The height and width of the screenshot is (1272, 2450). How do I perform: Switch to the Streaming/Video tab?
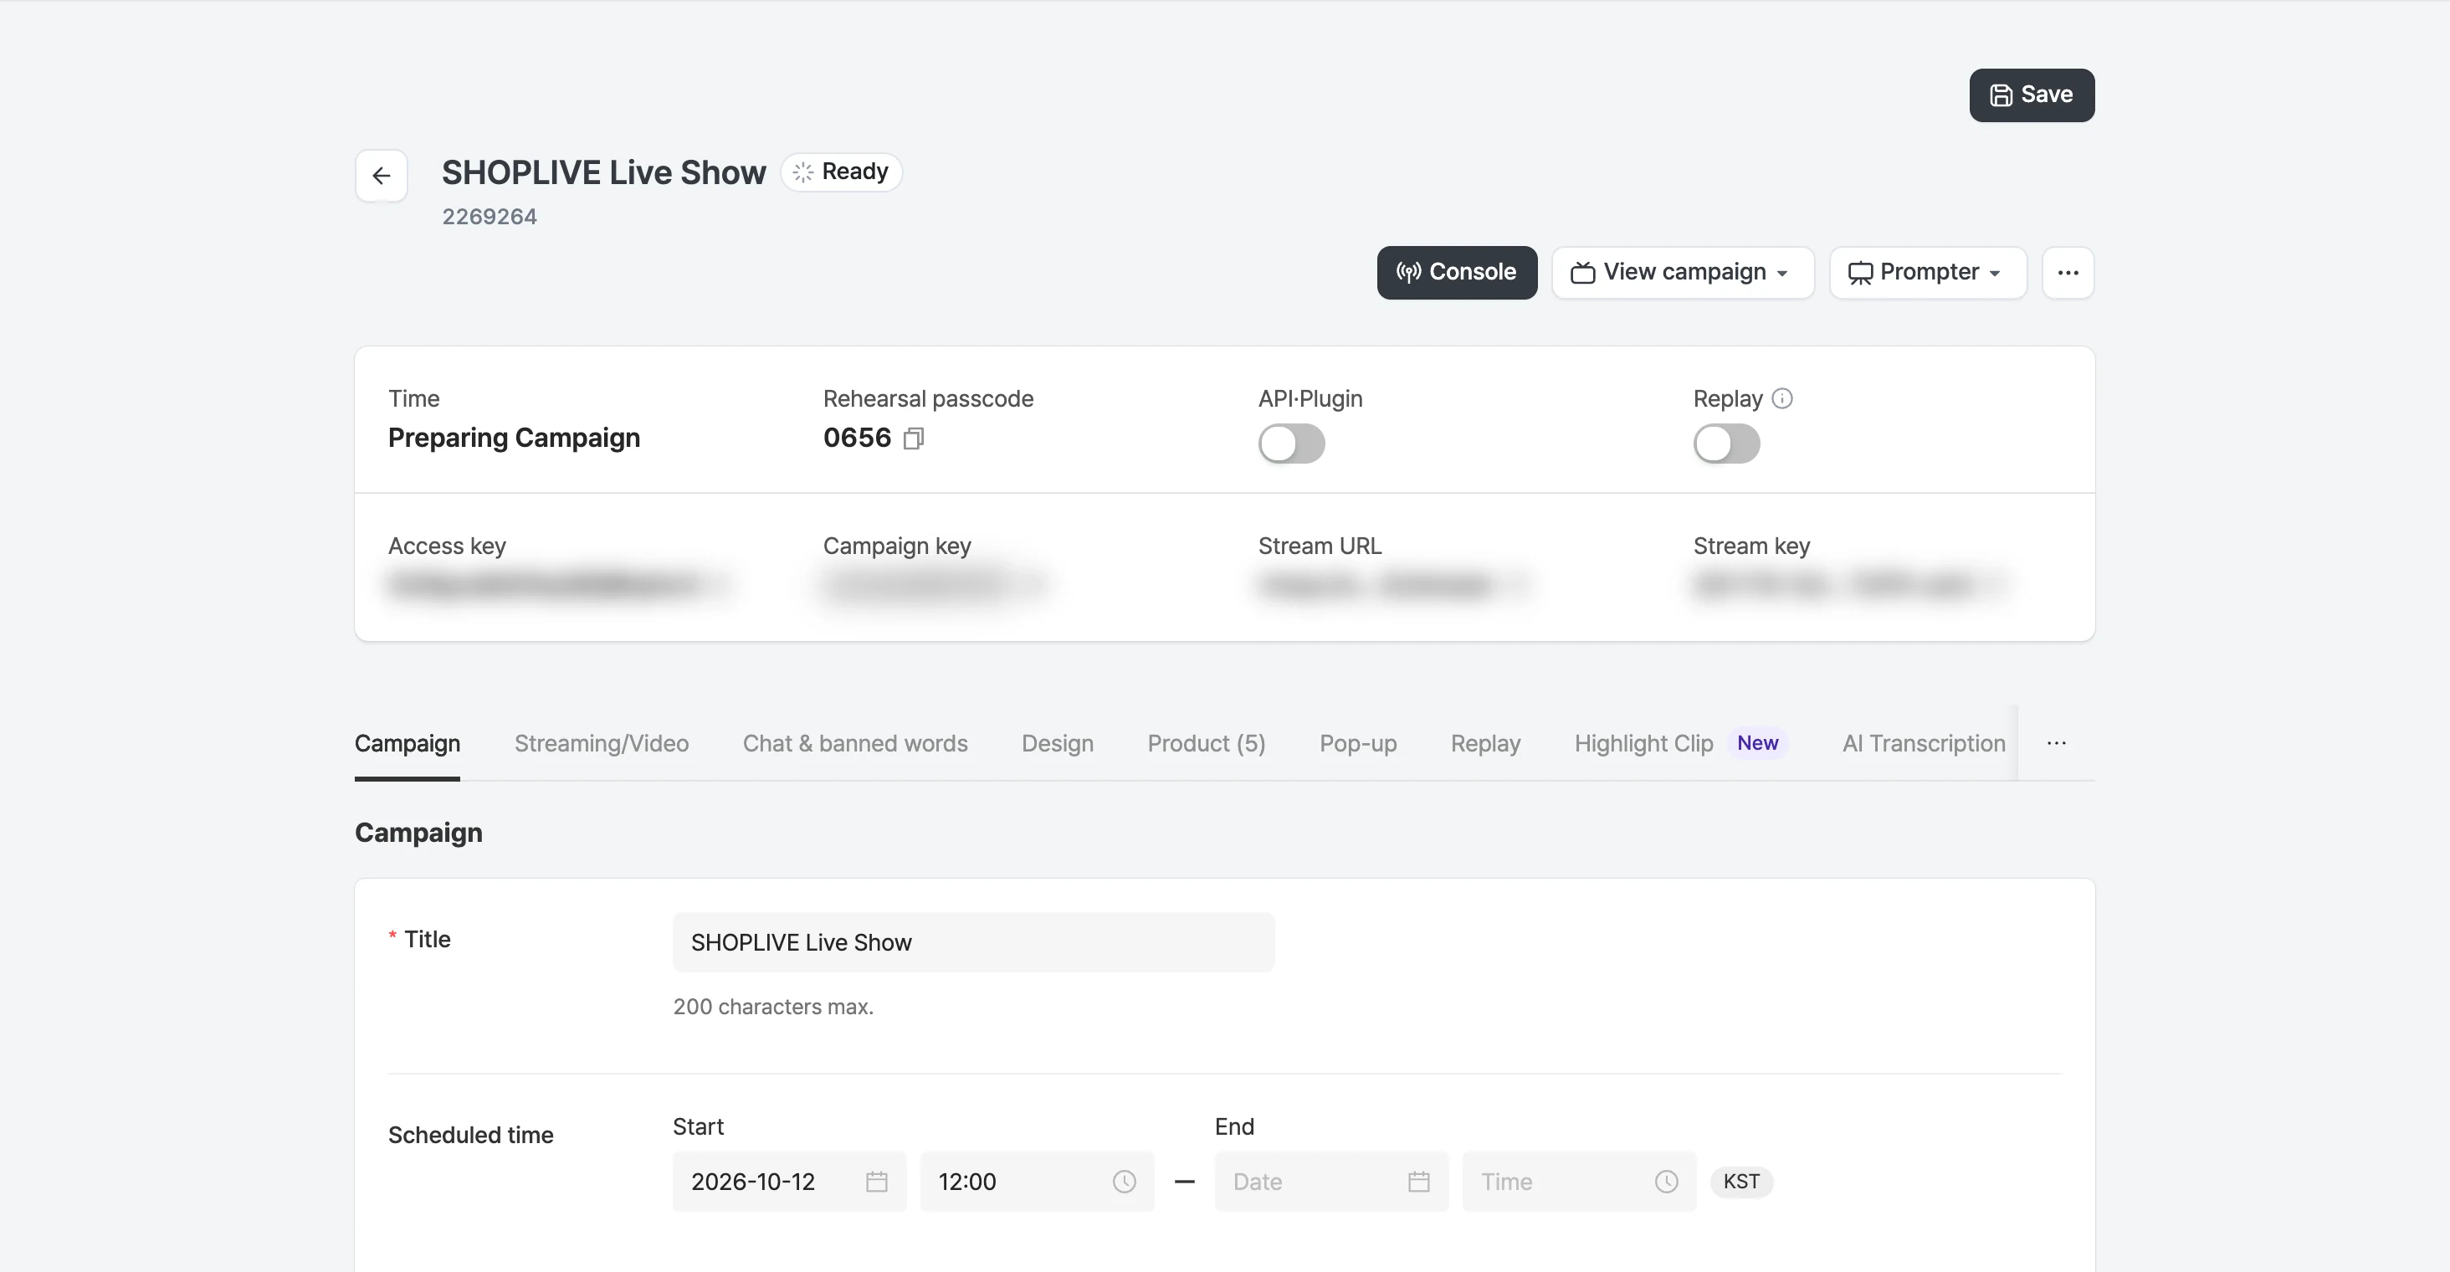(601, 743)
